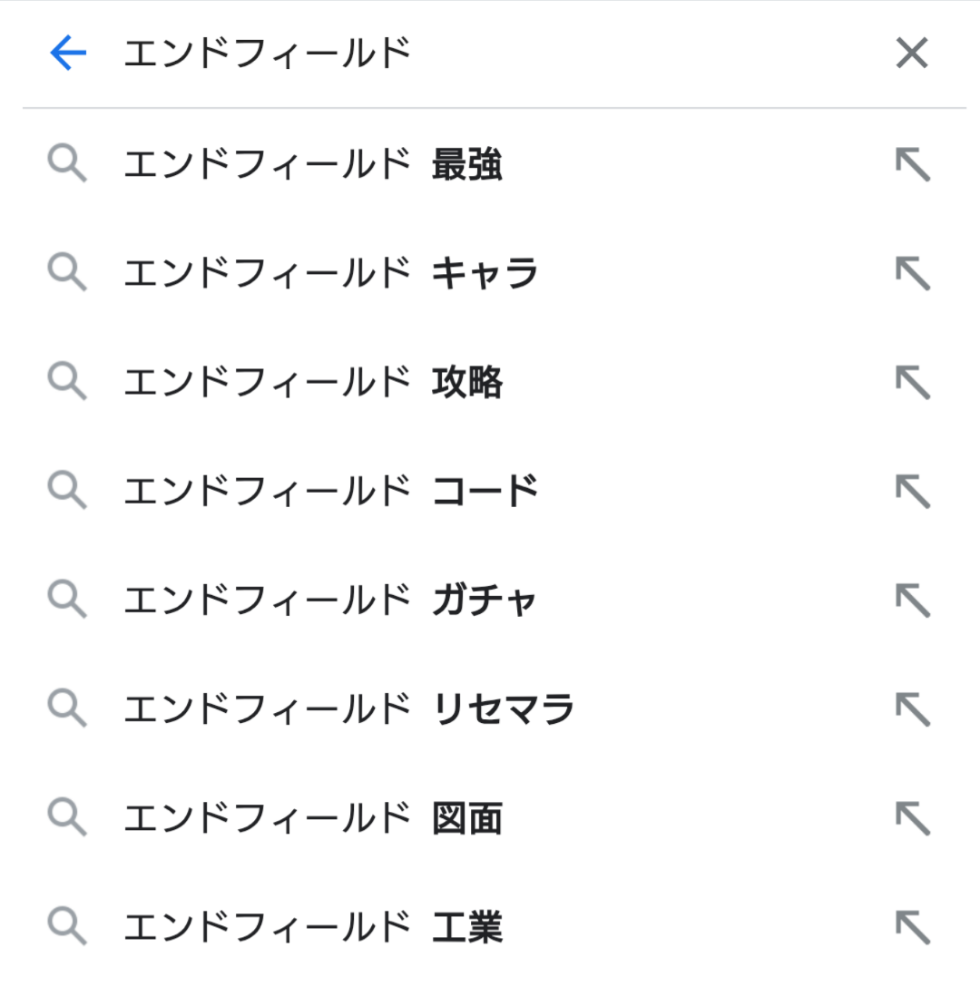The image size is (980, 1006).
Task: Tap the エンドフィールド 図面 suggestion
Action: [x=313, y=818]
